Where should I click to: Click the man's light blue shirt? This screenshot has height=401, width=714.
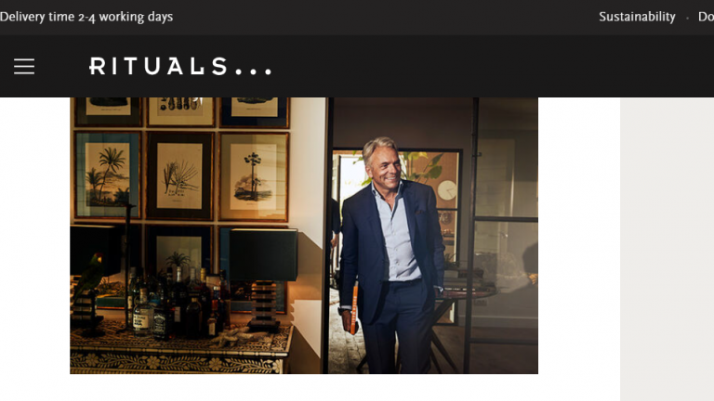point(397,233)
